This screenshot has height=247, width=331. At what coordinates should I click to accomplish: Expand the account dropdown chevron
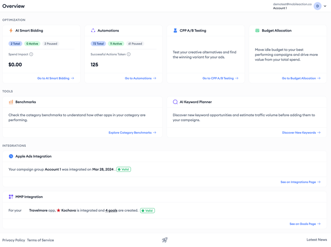pos(325,6)
